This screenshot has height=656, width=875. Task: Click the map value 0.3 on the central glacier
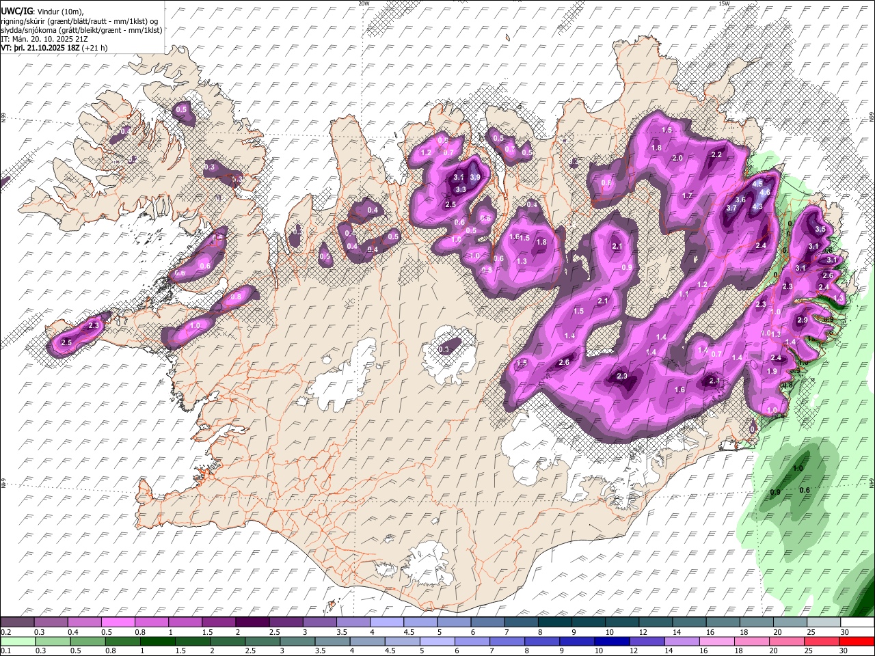click(x=444, y=350)
